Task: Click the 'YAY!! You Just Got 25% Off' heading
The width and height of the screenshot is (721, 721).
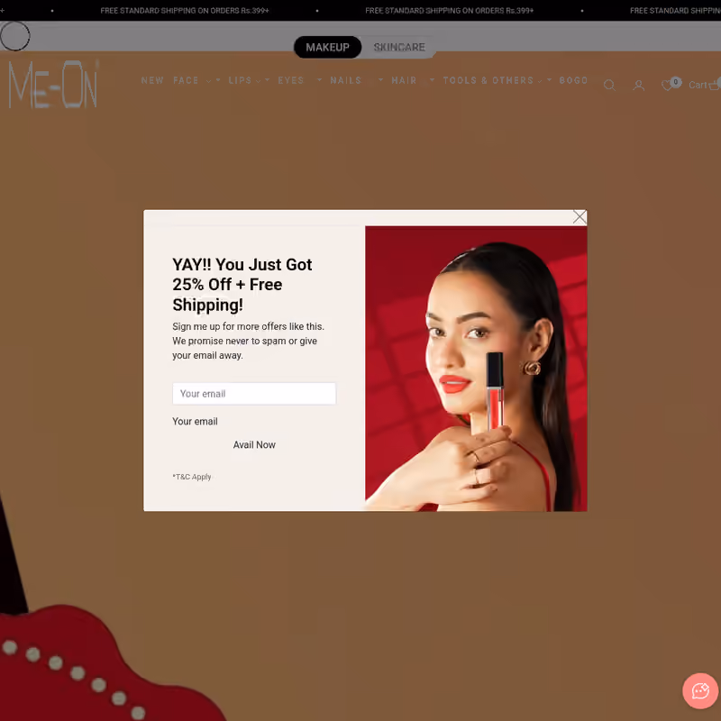Action: tap(242, 285)
